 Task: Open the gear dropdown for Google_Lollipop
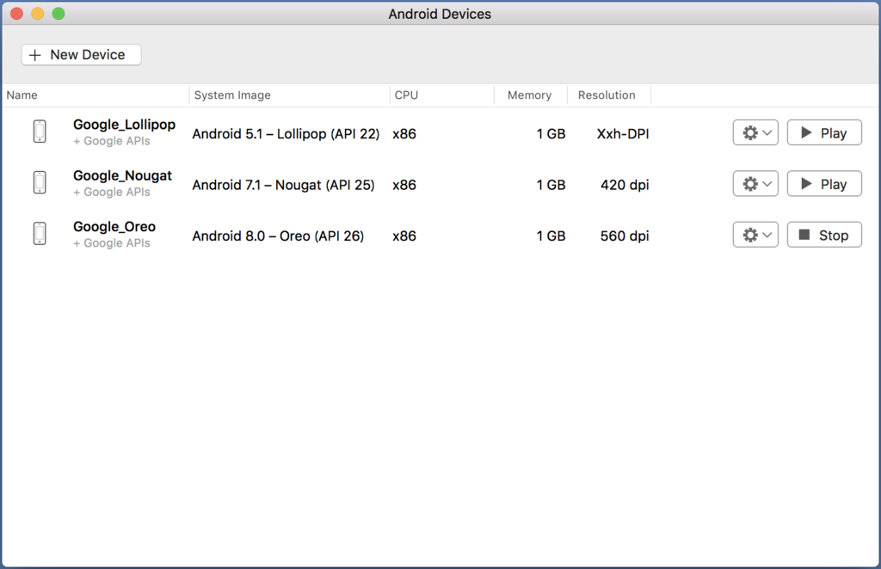point(755,133)
